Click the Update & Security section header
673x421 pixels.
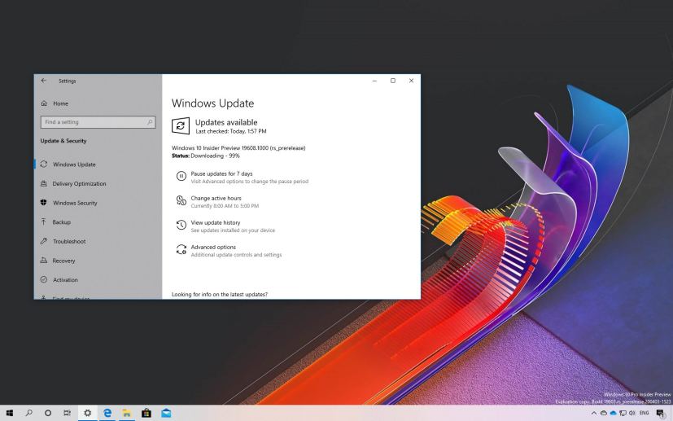(x=63, y=141)
